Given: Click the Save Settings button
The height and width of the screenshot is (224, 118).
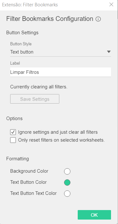Looking at the screenshot, I should tap(35, 99).
